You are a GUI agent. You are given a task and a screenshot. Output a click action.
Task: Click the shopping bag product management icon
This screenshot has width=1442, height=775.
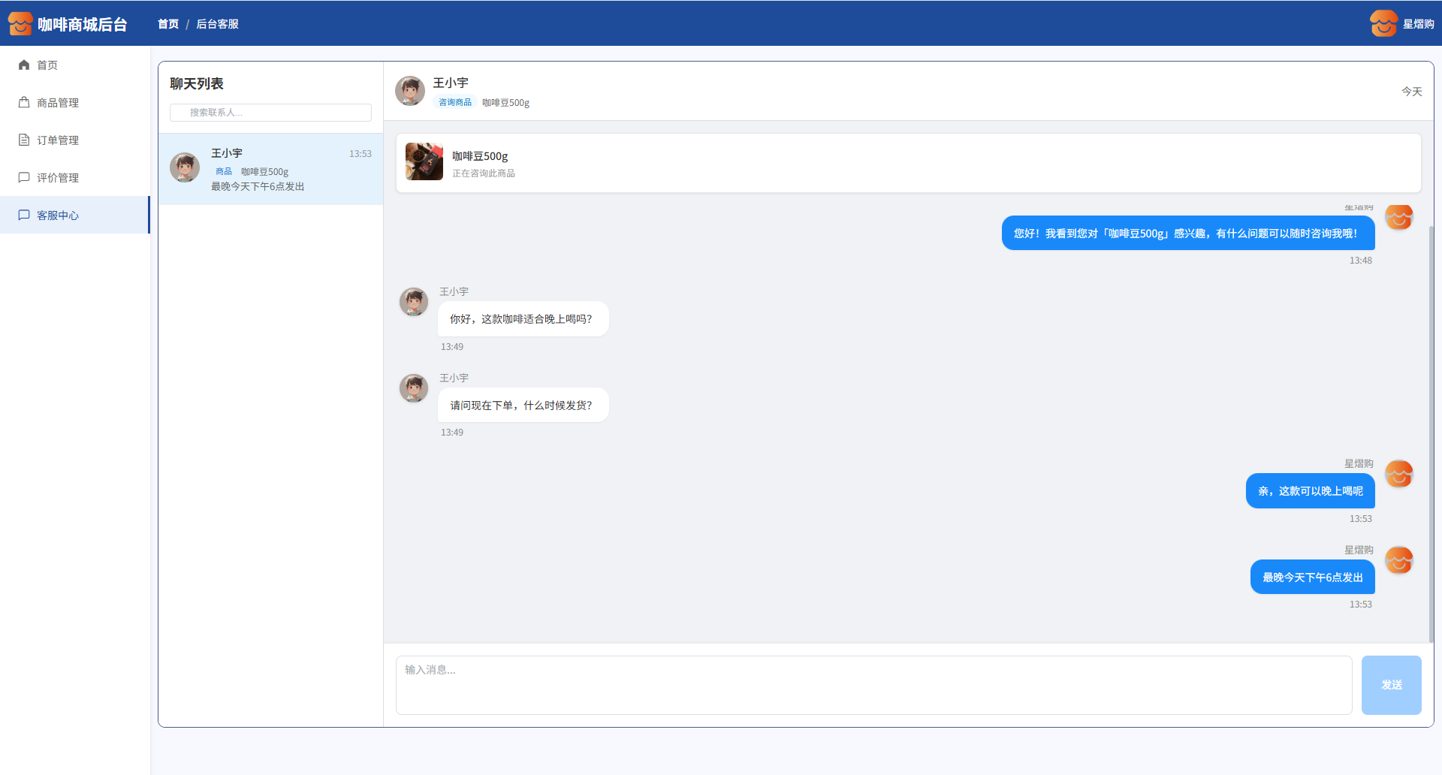tap(24, 103)
